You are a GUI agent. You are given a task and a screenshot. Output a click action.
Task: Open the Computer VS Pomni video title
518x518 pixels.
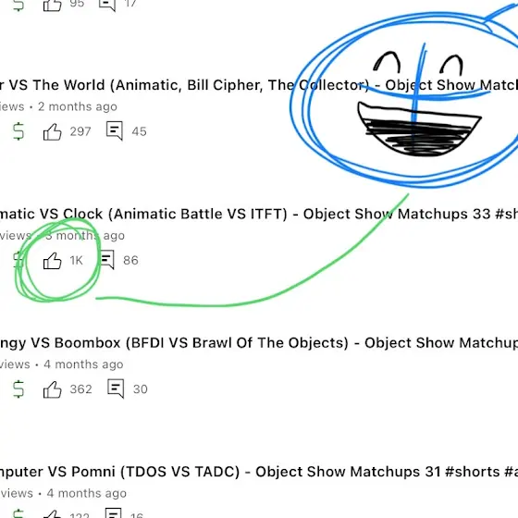[x=259, y=472]
